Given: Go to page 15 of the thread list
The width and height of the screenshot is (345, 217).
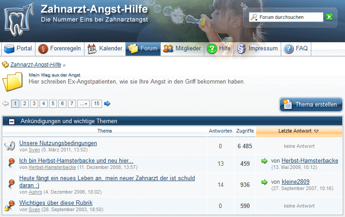Looking at the screenshot, I should [97, 104].
